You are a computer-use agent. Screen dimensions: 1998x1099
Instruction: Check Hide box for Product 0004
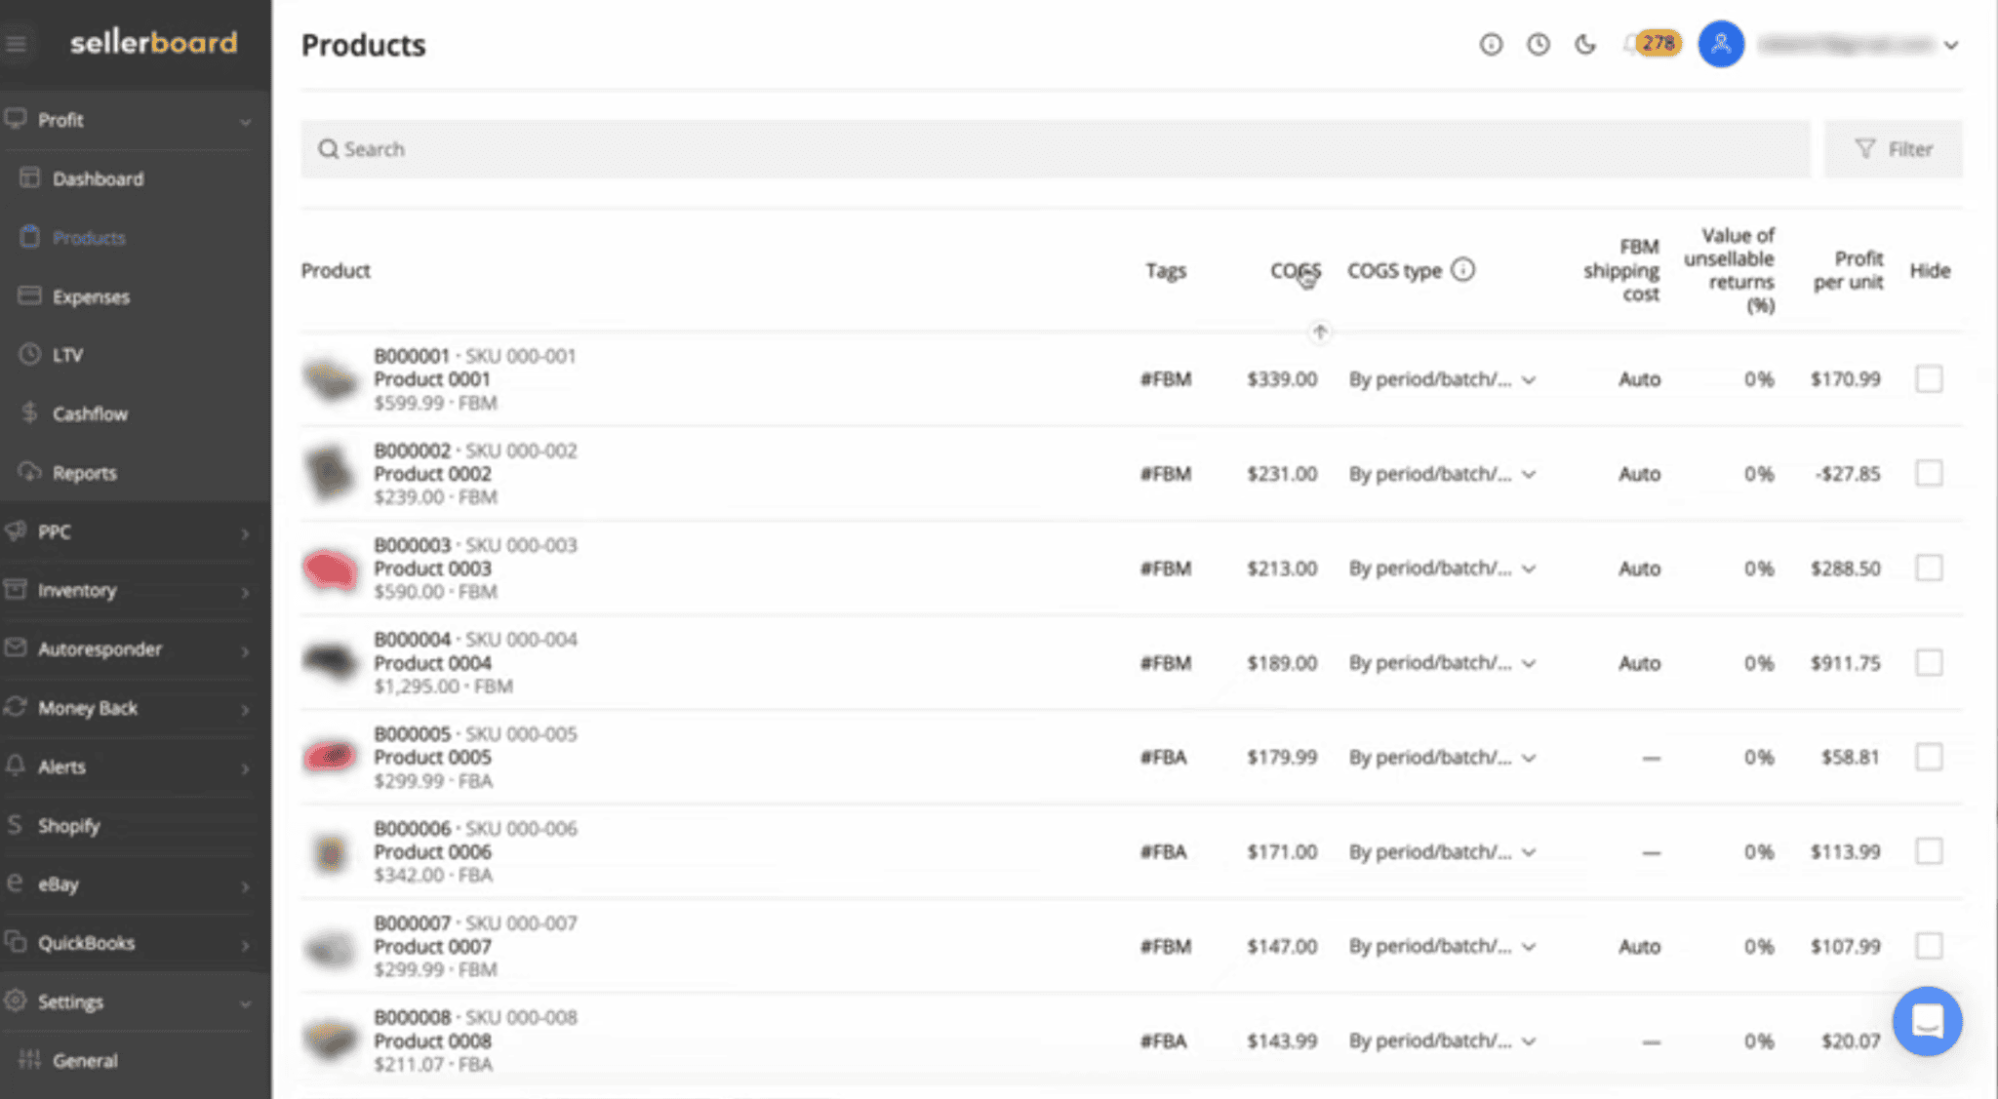pos(1929,663)
